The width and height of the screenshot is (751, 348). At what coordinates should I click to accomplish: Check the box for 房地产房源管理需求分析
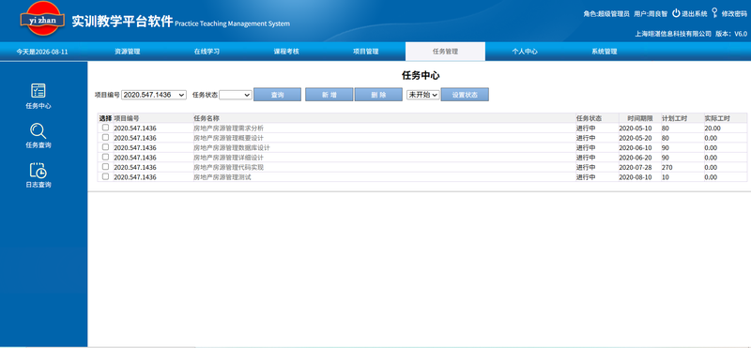(105, 128)
